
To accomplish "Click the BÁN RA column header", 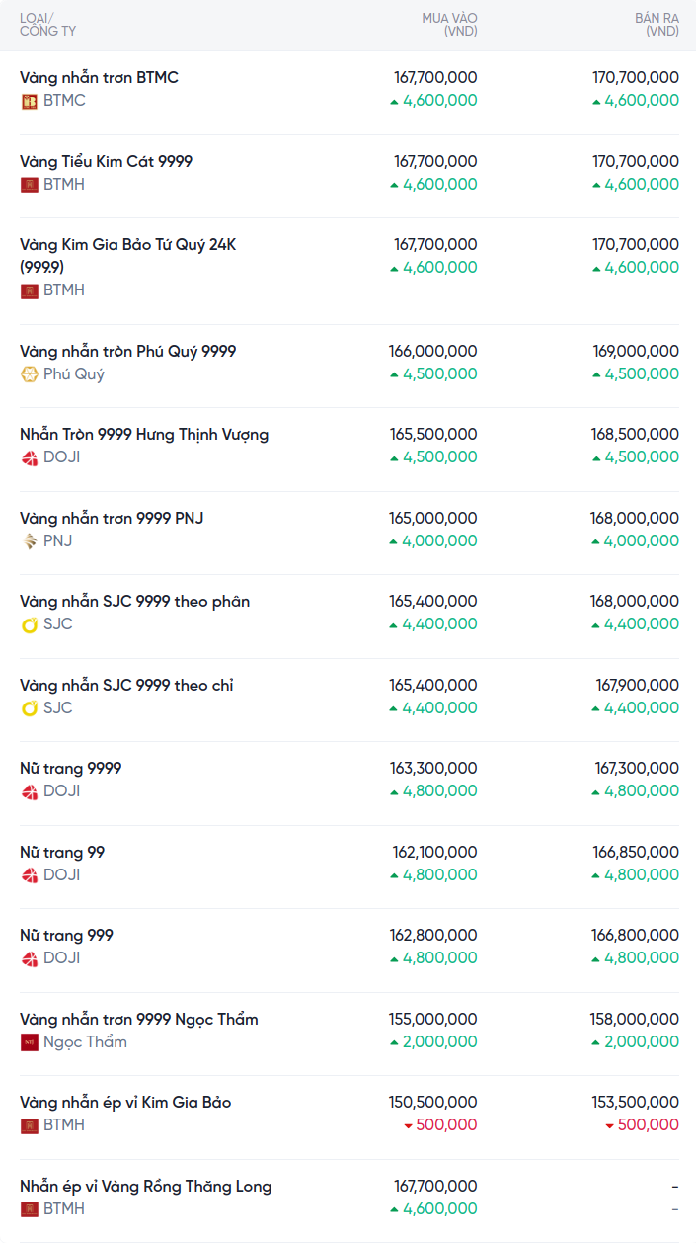I will point(657,25).
